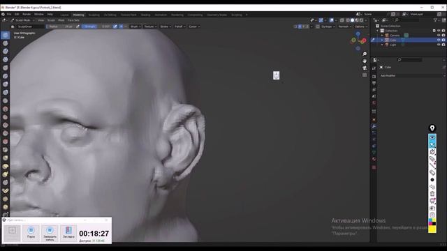Adjust the brush Strength slider
Image resolution: width=447 pixels, height=251 pixels.
96,26
